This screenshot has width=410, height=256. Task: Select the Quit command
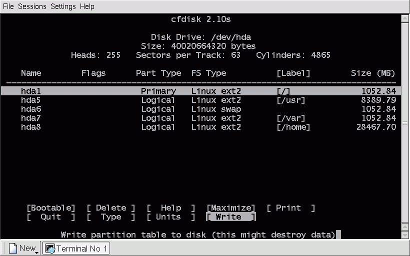point(51,217)
